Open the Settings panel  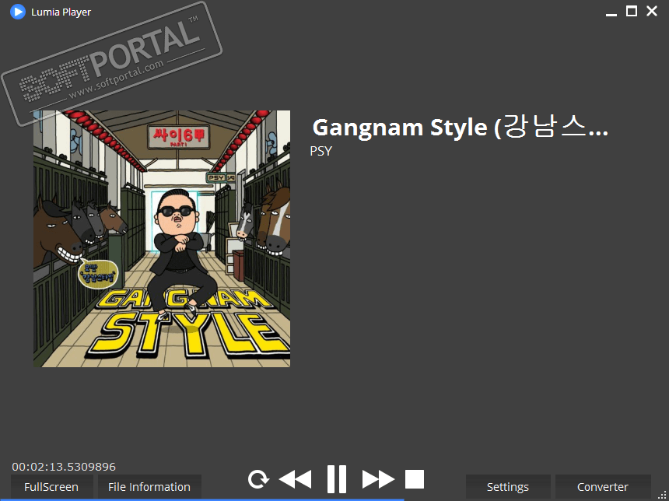[x=508, y=486]
